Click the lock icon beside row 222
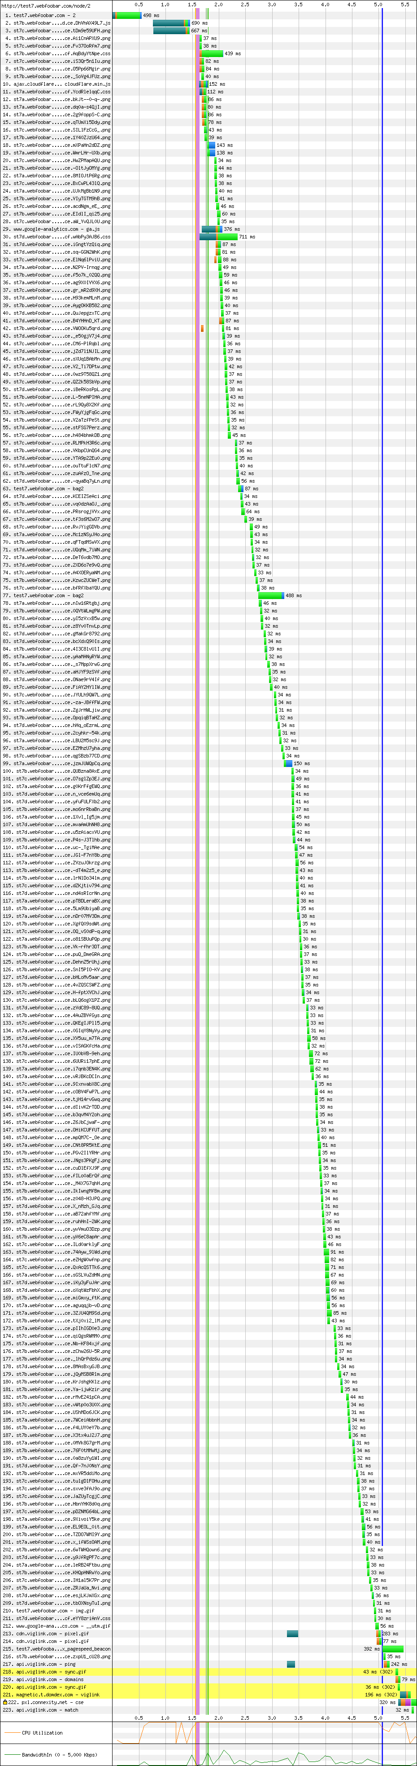417x1766 pixels. [5, 1702]
